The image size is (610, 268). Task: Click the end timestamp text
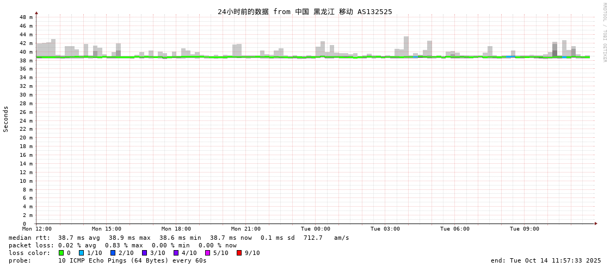pos(546,260)
